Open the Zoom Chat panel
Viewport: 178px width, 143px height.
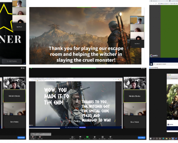(x=80, y=137)
